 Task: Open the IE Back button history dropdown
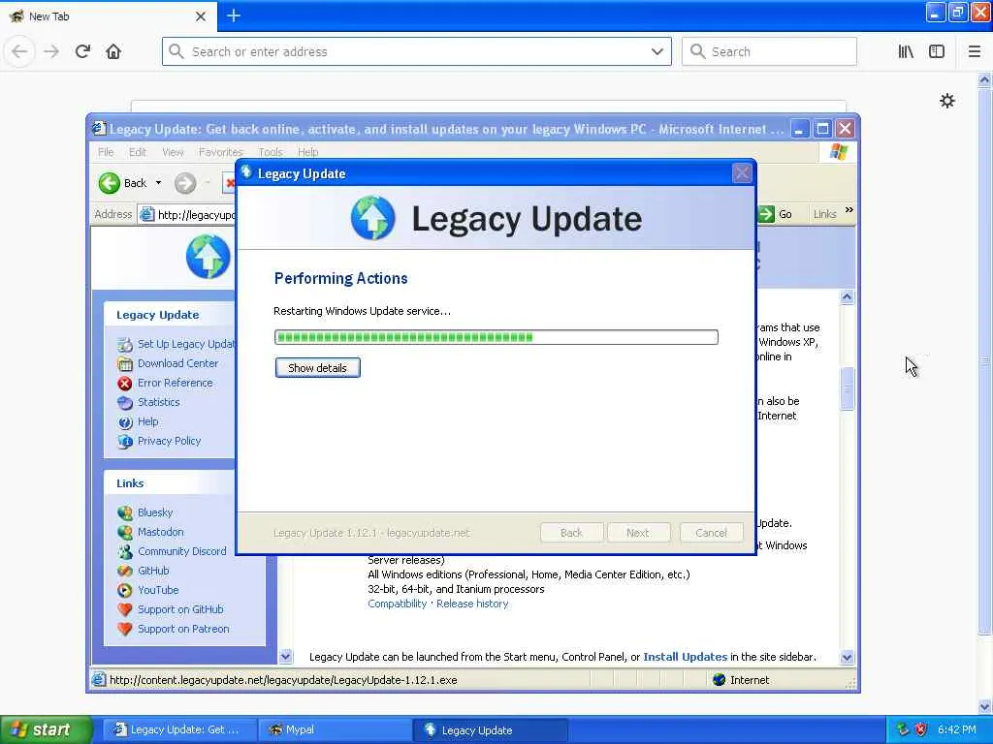(x=158, y=183)
